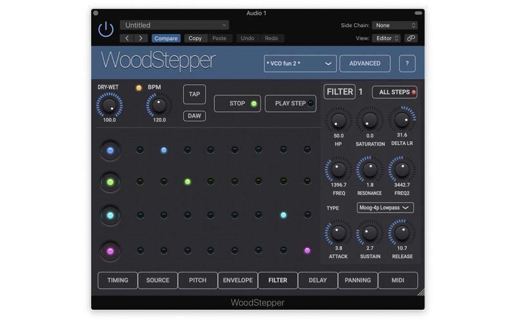Click the Compare button
The height and width of the screenshot is (322, 516).
(x=166, y=39)
